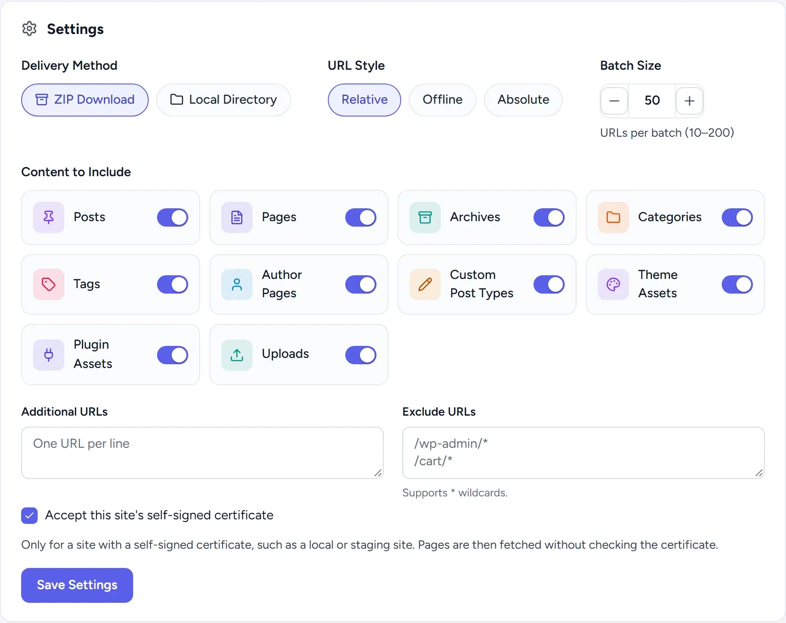Click the Tags label icon
The width and height of the screenshot is (786, 623).
[x=49, y=284]
